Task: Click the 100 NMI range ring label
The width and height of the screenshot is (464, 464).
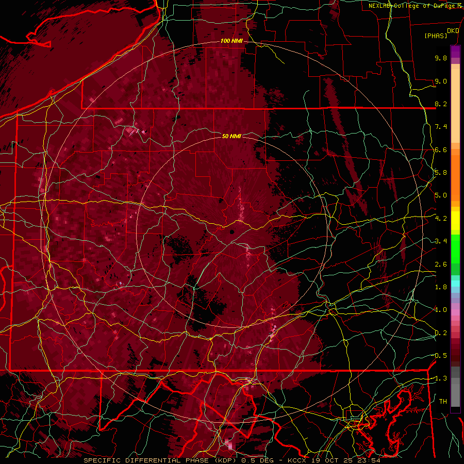Action: click(x=231, y=41)
